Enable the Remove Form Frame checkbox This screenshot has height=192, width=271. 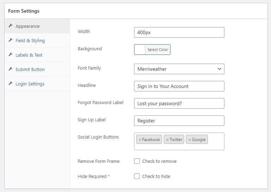(137, 161)
